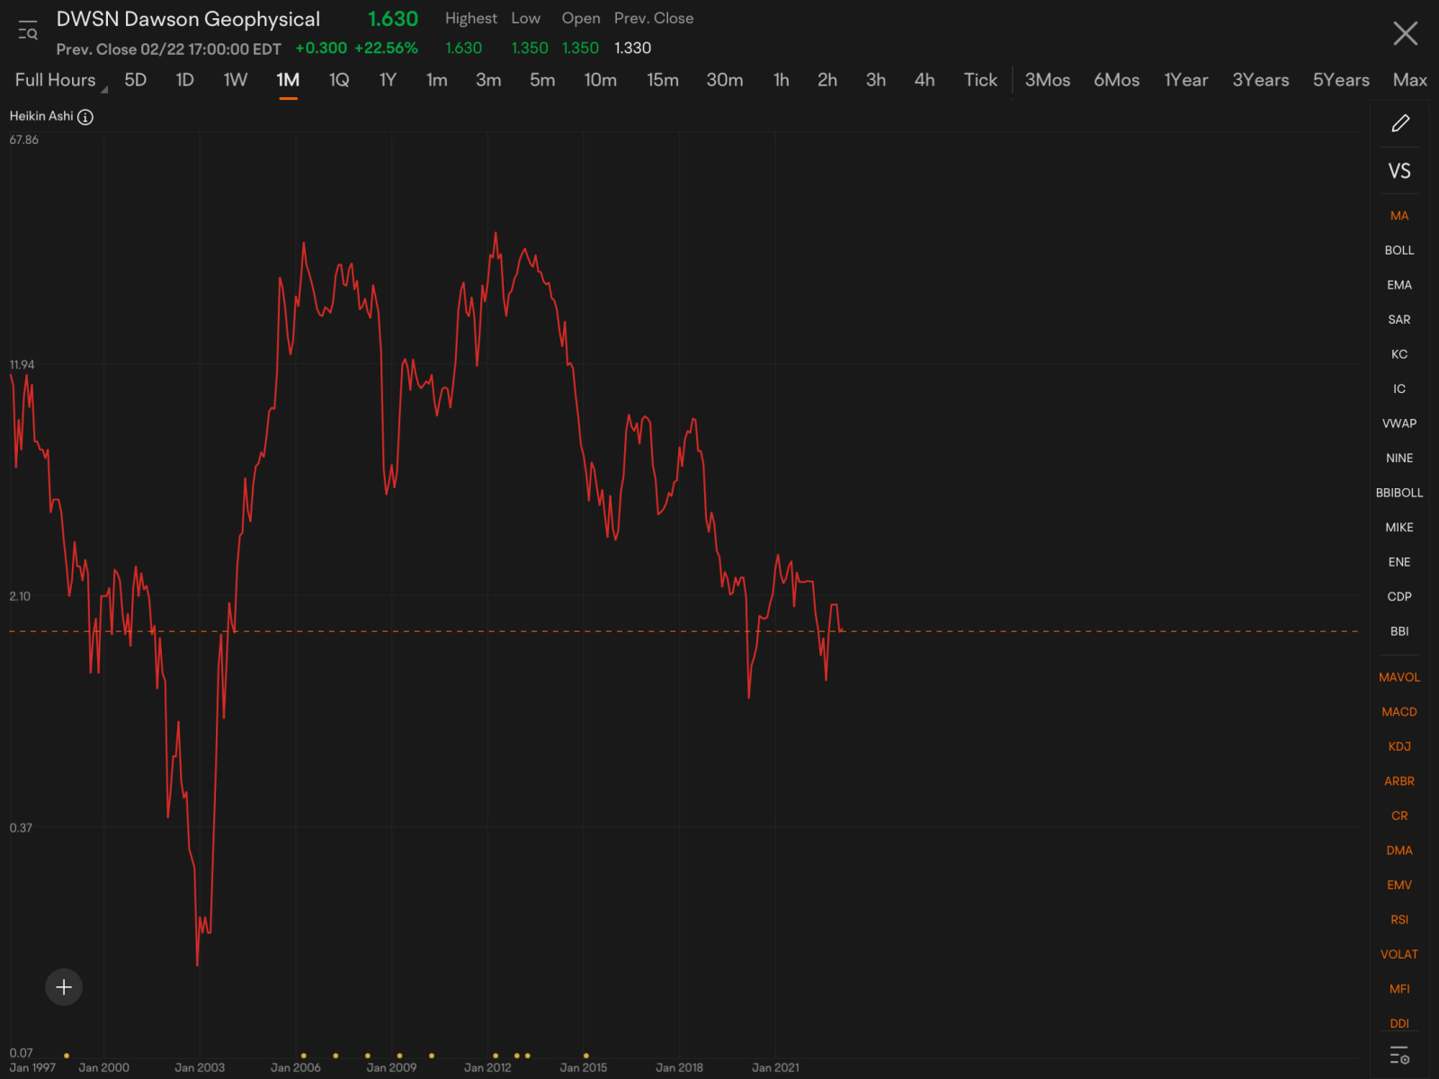
Task: Disable the MAVOL sub-indicator
Action: tap(1399, 677)
